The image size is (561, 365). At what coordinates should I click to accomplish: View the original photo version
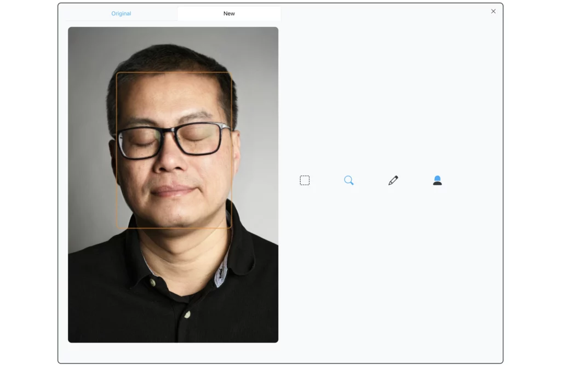[x=121, y=13]
